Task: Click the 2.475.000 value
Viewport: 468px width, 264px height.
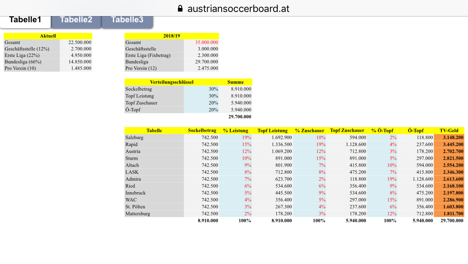Action: (208, 68)
